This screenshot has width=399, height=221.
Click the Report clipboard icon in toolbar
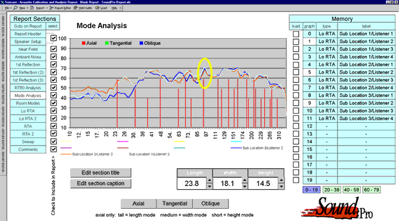tap(32, 8)
